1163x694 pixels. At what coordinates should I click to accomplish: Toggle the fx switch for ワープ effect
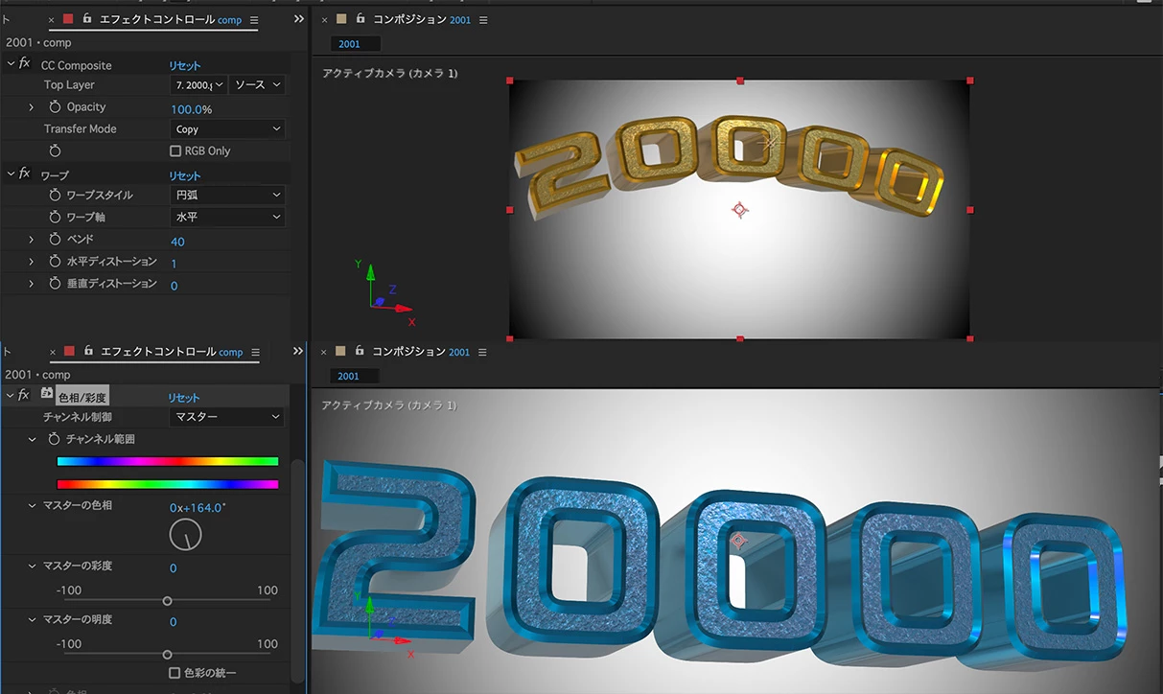click(x=25, y=174)
